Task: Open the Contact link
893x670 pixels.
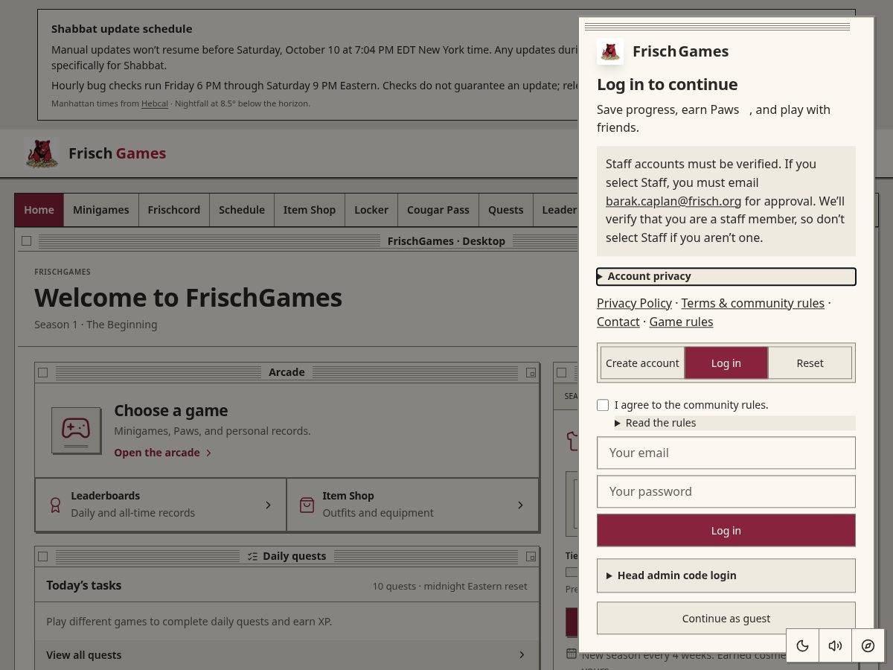Action: pyautogui.click(x=618, y=322)
